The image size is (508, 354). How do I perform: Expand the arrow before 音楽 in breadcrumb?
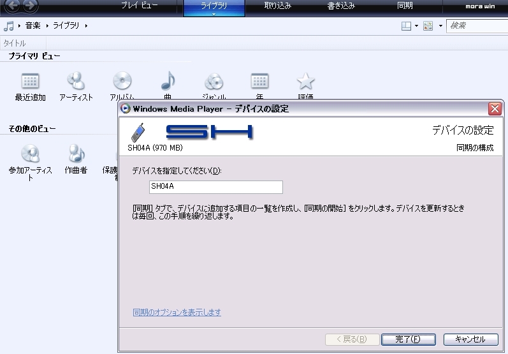click(19, 26)
